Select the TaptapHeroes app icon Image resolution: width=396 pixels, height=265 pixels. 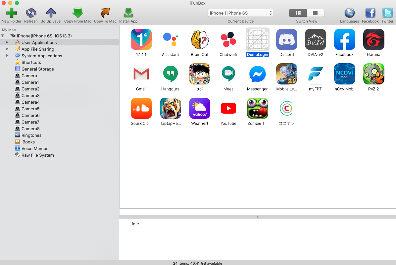[170, 108]
